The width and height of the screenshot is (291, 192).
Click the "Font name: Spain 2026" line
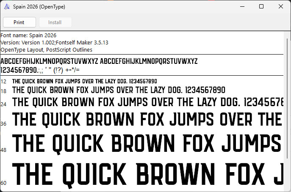click(x=28, y=36)
